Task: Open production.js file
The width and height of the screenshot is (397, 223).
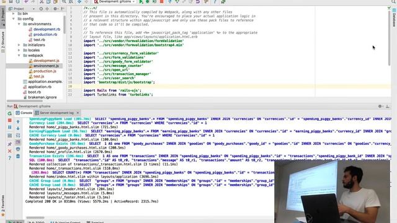Action: (45, 71)
